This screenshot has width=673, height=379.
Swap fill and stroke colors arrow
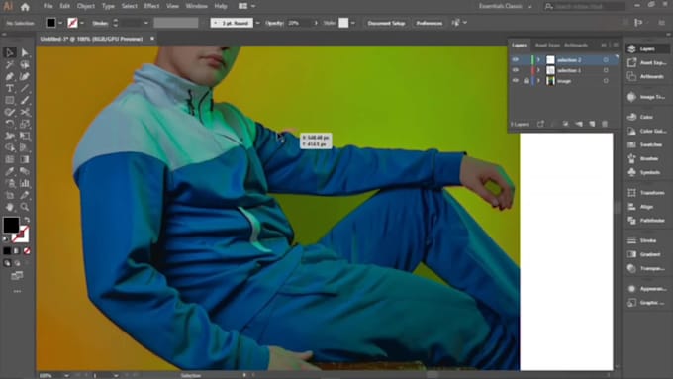(27, 220)
